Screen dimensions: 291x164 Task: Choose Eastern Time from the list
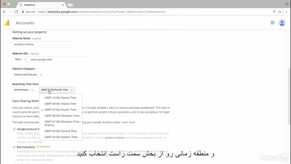tap(61, 137)
